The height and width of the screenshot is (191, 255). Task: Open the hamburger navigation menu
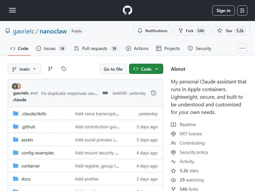tap(12, 11)
